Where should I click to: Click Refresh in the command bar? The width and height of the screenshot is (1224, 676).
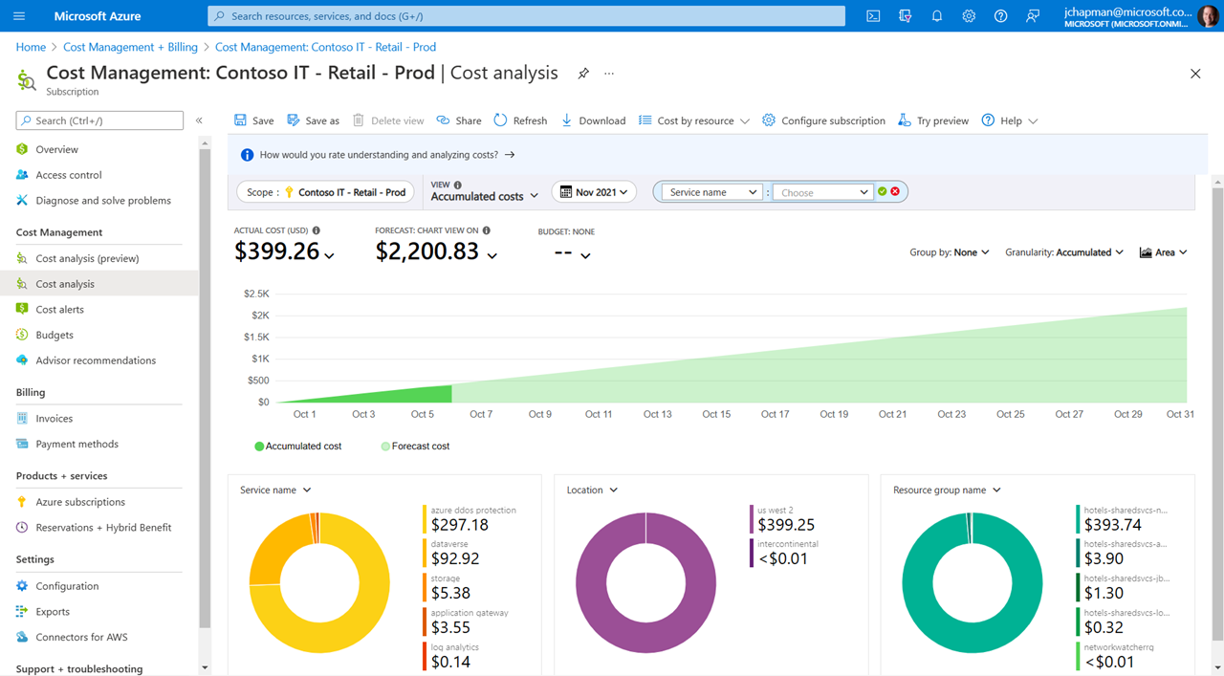520,120
